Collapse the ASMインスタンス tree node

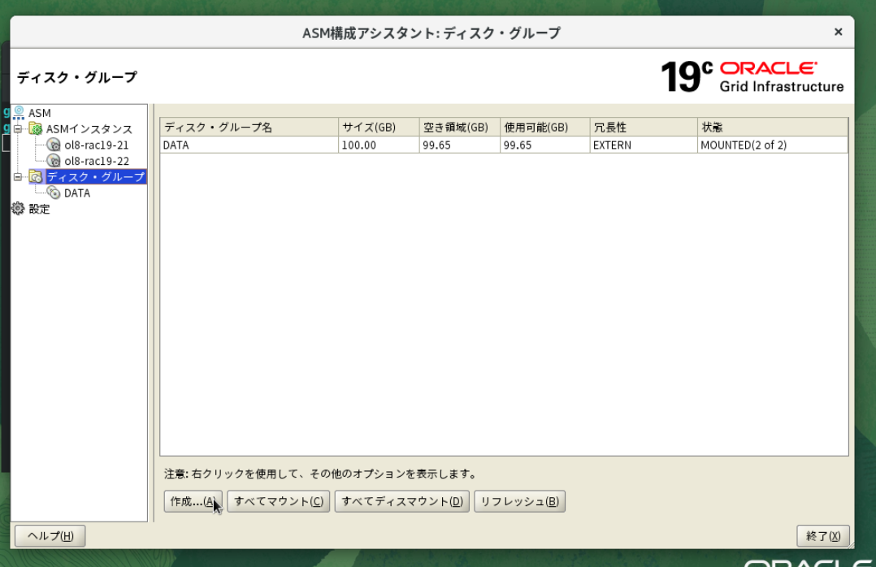click(x=18, y=129)
